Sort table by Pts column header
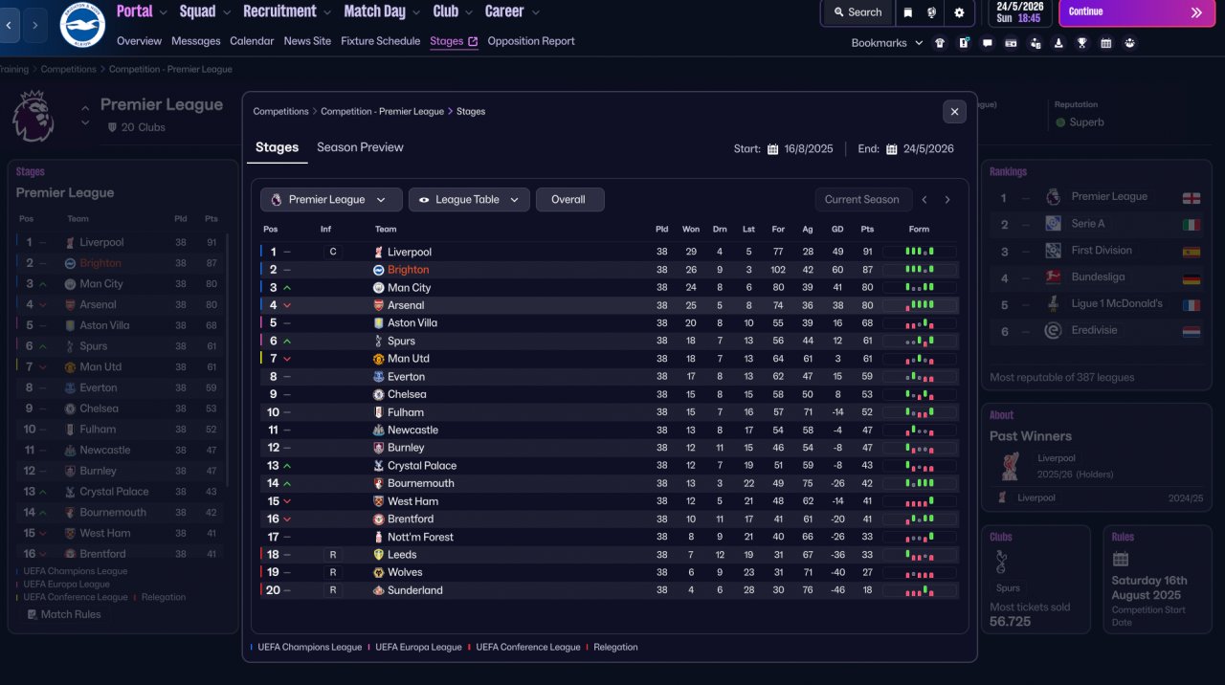The width and height of the screenshot is (1225, 685). [867, 229]
